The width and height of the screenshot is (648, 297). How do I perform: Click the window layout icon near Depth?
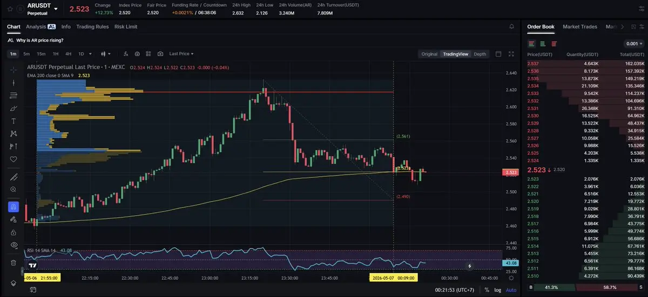click(x=498, y=54)
